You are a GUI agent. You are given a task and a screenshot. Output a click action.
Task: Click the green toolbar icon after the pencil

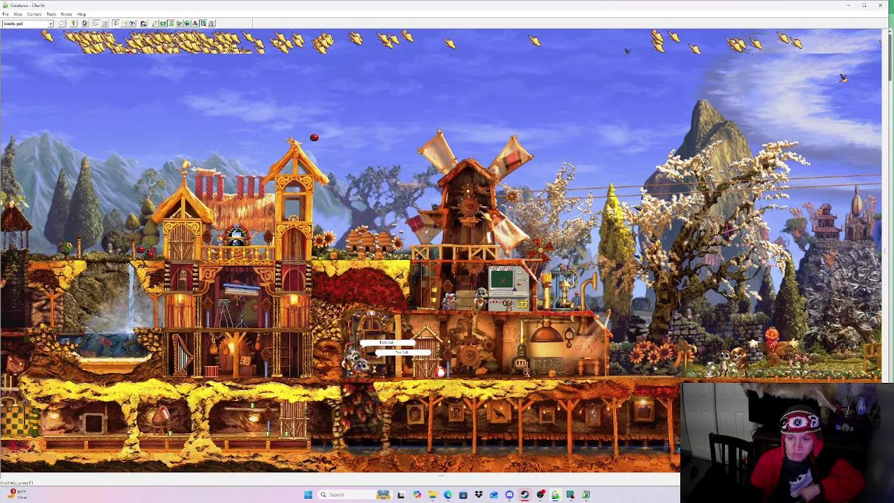(163, 24)
